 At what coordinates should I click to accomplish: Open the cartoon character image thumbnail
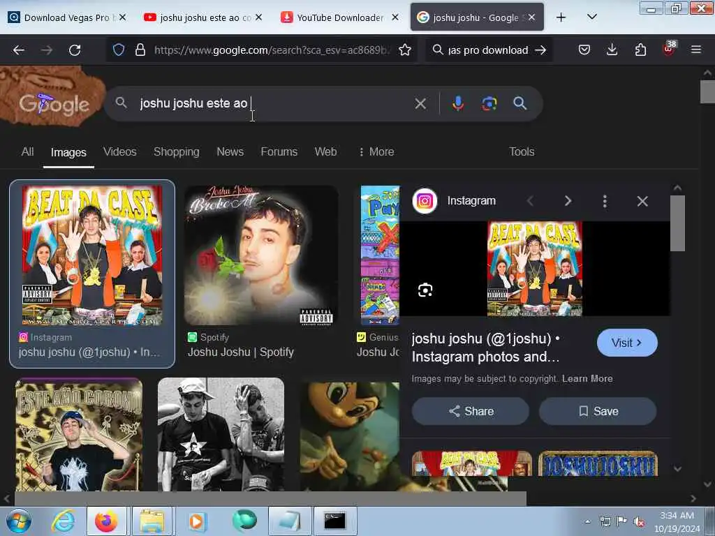click(x=350, y=435)
